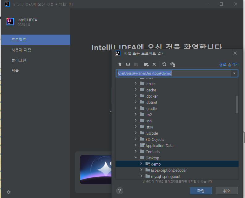The height and width of the screenshot is (198, 245).
Task: Select the 3D Objects tree row
Action: point(177,139)
